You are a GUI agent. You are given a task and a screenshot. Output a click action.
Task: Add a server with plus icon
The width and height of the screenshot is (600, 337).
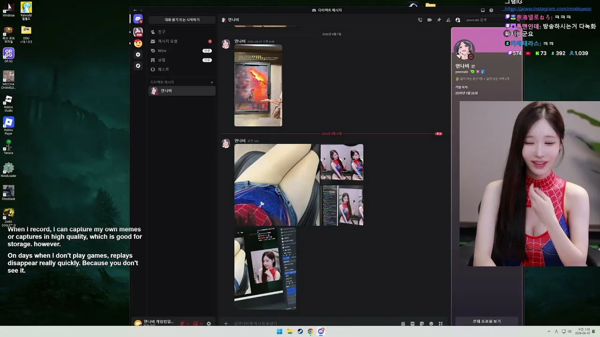(x=138, y=55)
